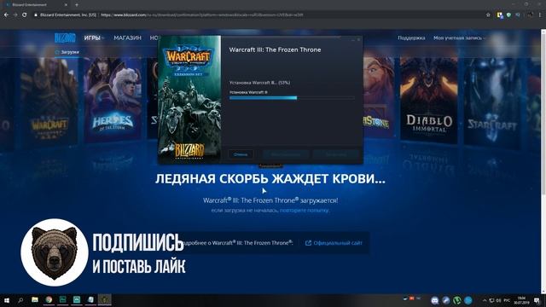
Task: Open the taskbar clock and date
Action: click(521, 300)
